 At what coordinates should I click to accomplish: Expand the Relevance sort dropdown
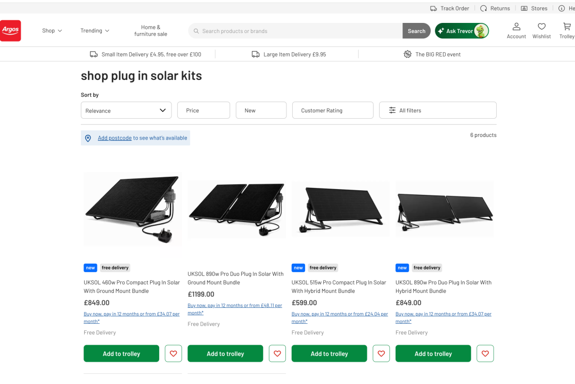pos(126,110)
